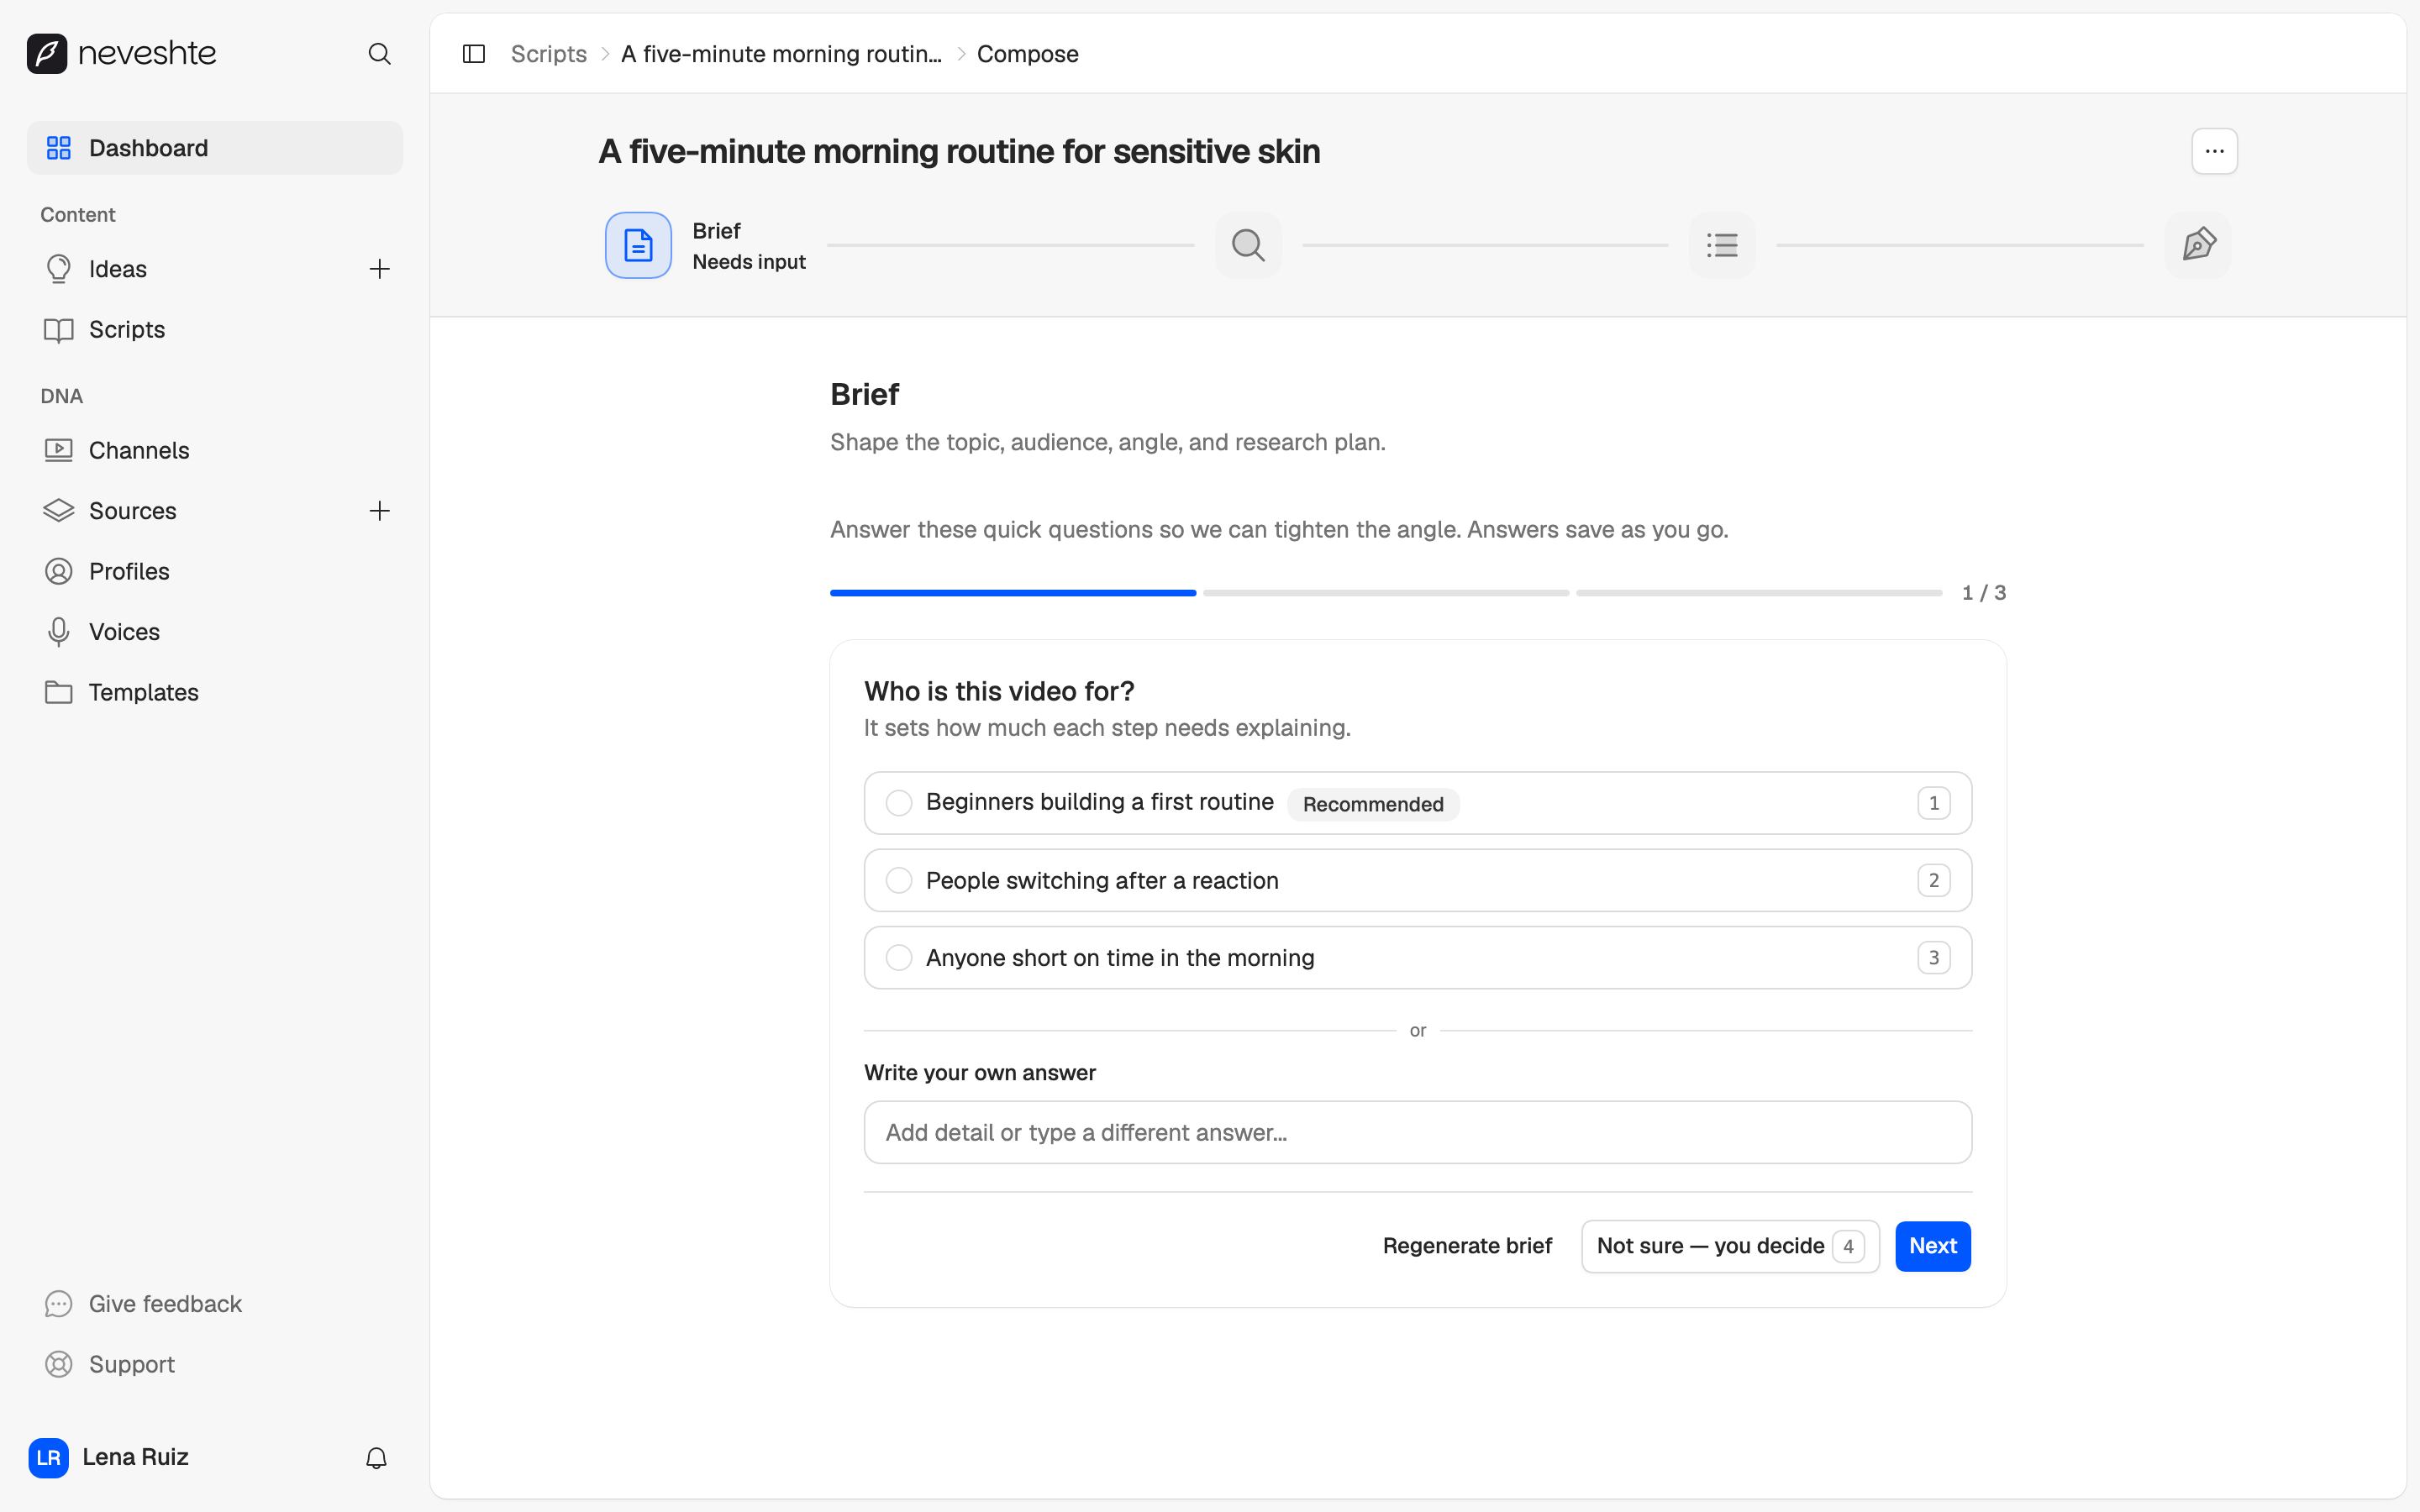Click the Compose breadcrumb

[1027, 54]
